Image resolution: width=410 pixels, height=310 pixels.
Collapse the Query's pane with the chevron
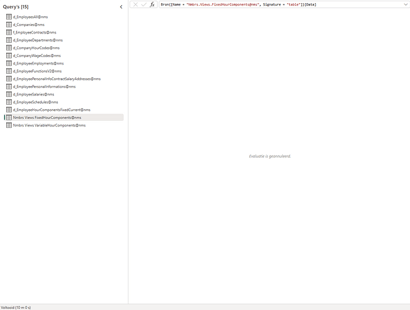coord(121,7)
